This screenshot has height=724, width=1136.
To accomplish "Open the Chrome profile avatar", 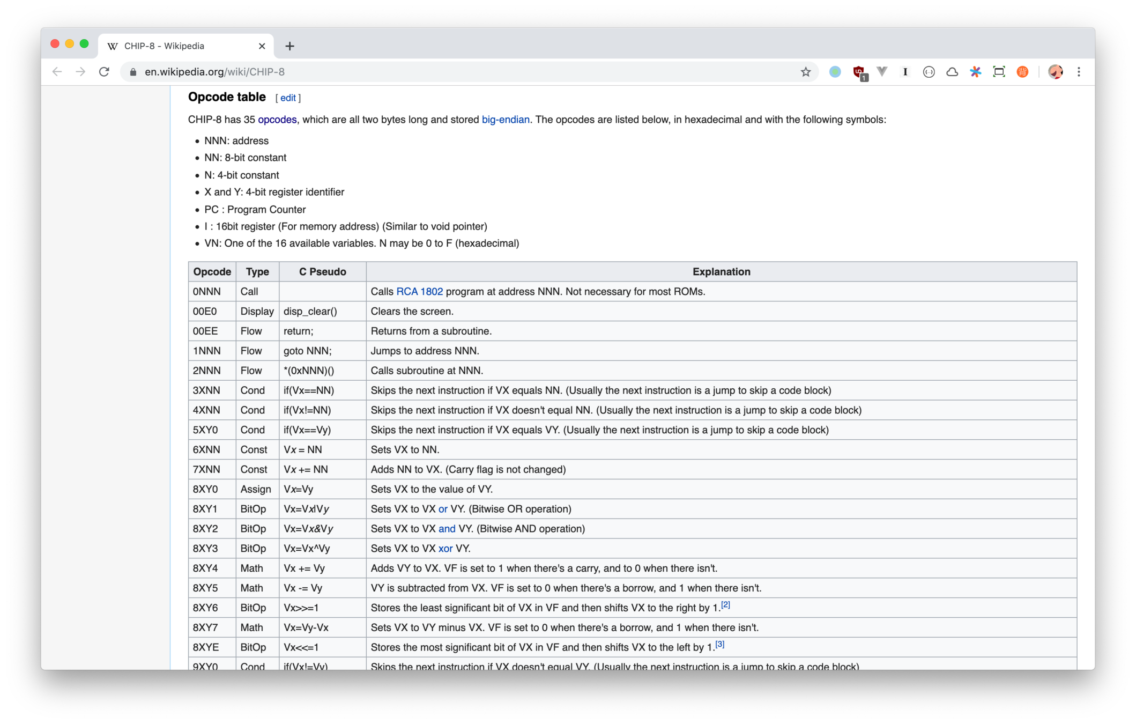I will [1055, 72].
